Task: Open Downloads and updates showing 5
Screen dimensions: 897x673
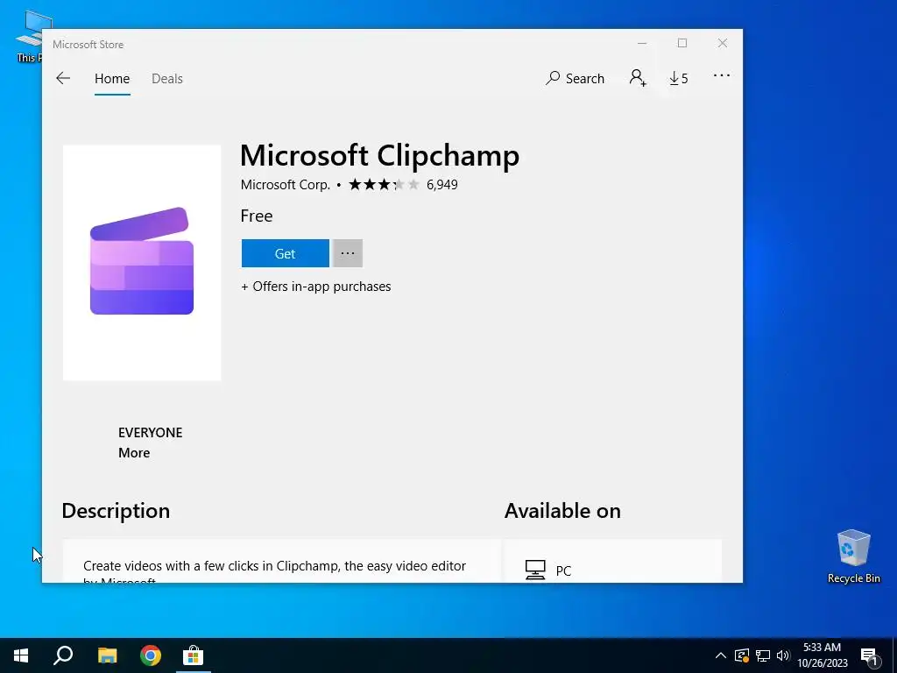Action: pyautogui.click(x=679, y=78)
